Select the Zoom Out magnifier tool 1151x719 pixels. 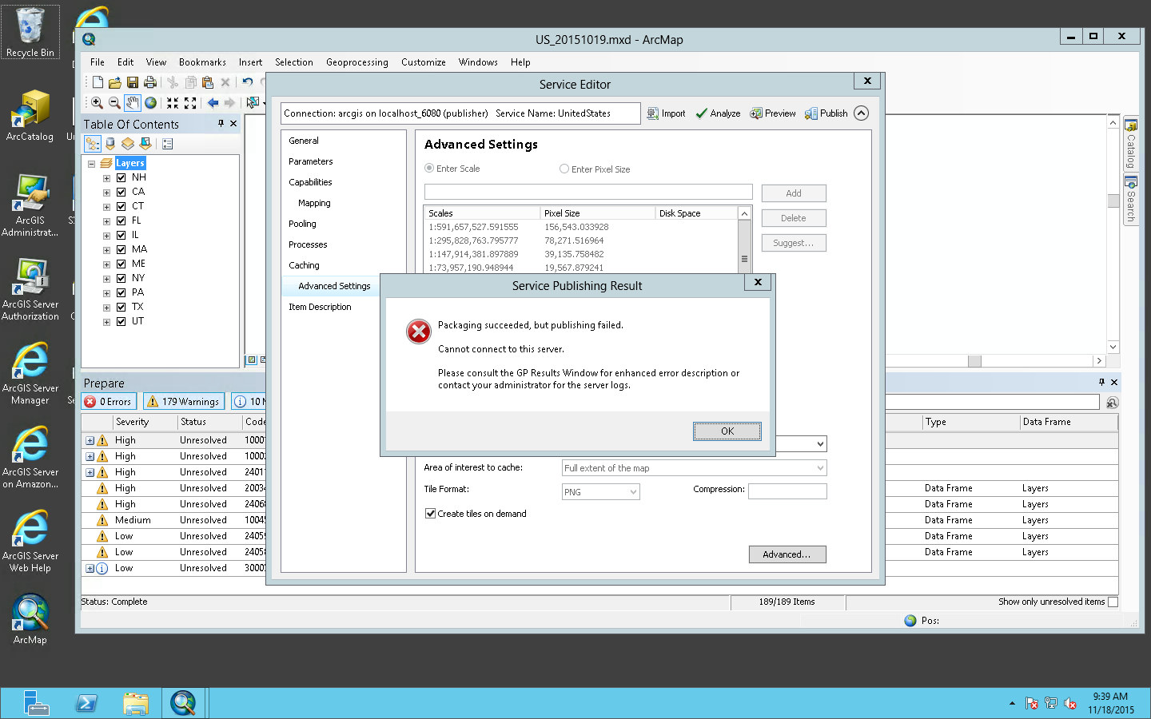pos(114,103)
